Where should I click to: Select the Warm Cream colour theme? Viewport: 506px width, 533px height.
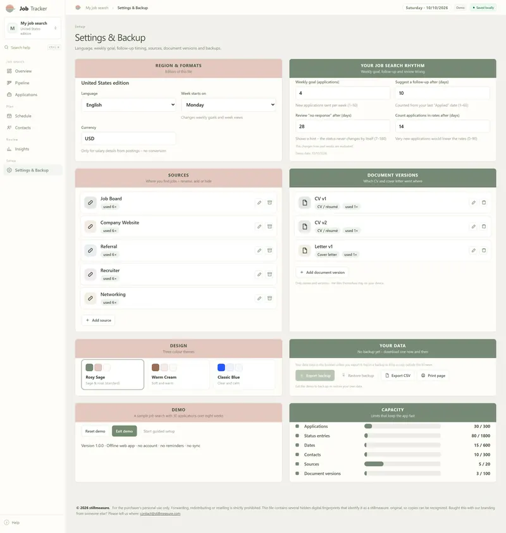coord(178,374)
